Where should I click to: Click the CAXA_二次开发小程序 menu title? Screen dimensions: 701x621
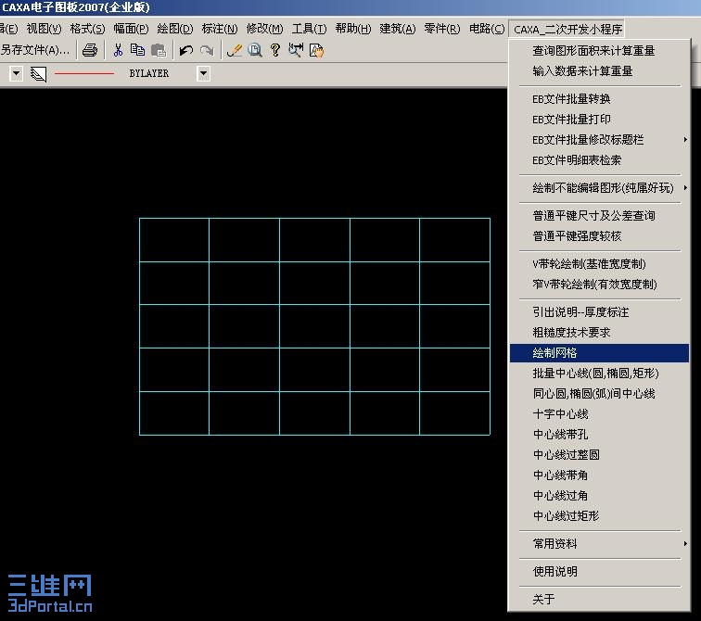coord(567,29)
